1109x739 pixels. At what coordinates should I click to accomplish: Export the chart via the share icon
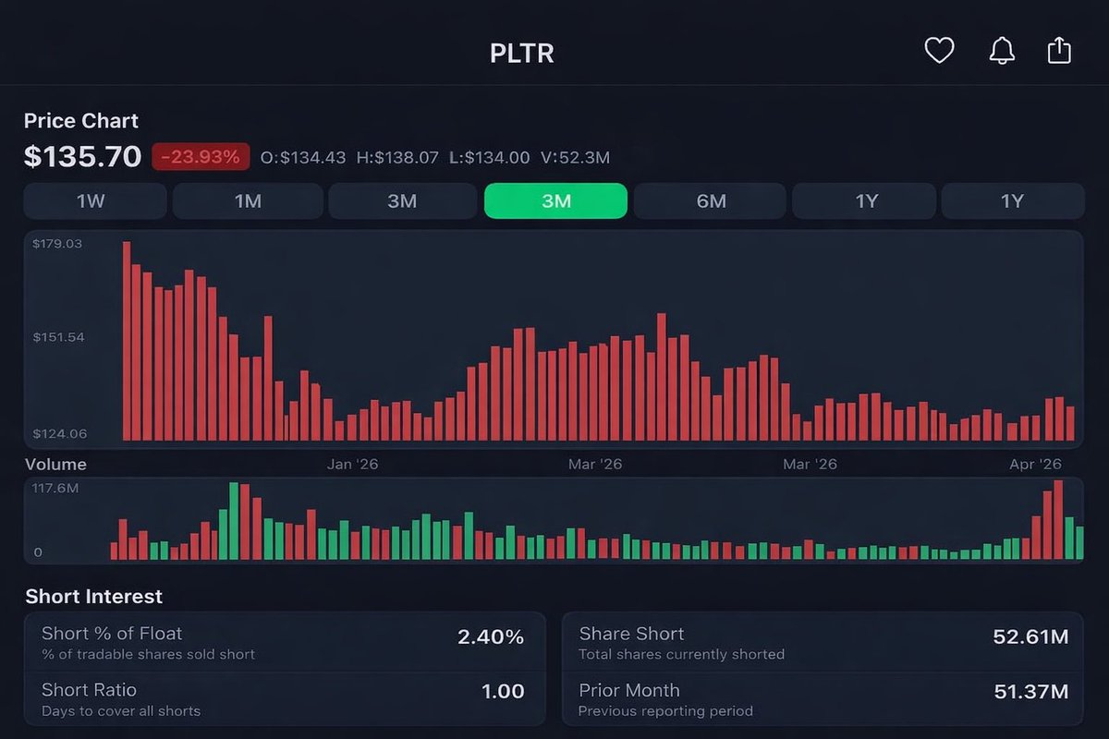click(1059, 51)
